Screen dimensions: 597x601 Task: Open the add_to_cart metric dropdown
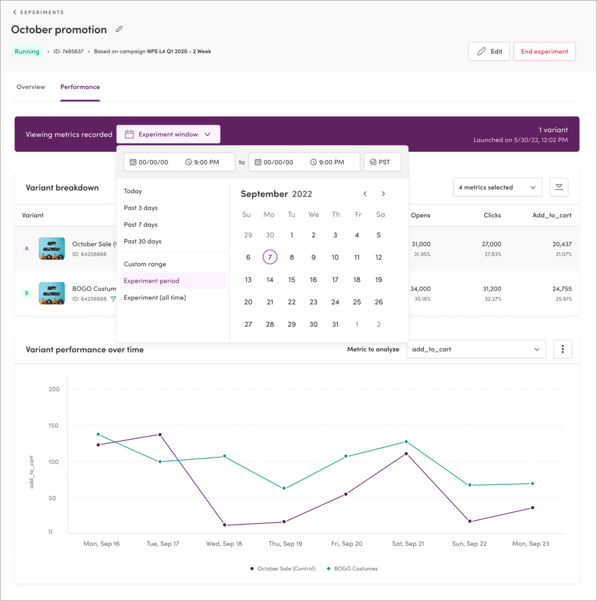click(x=476, y=349)
